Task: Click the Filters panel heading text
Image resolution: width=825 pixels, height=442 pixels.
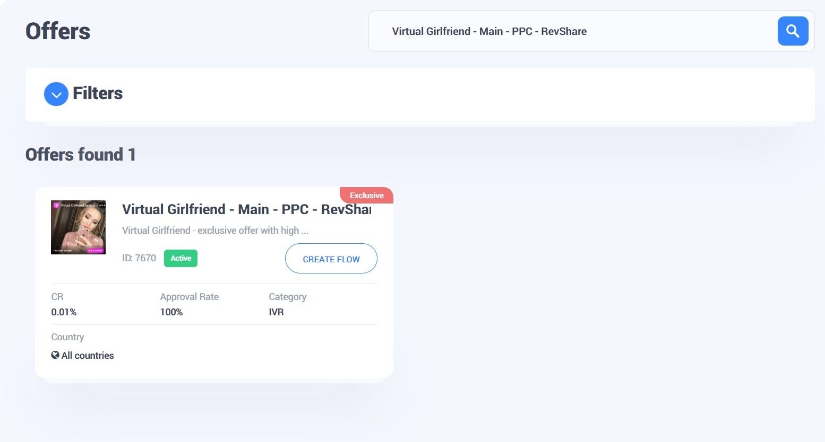Action: pyautogui.click(x=98, y=93)
